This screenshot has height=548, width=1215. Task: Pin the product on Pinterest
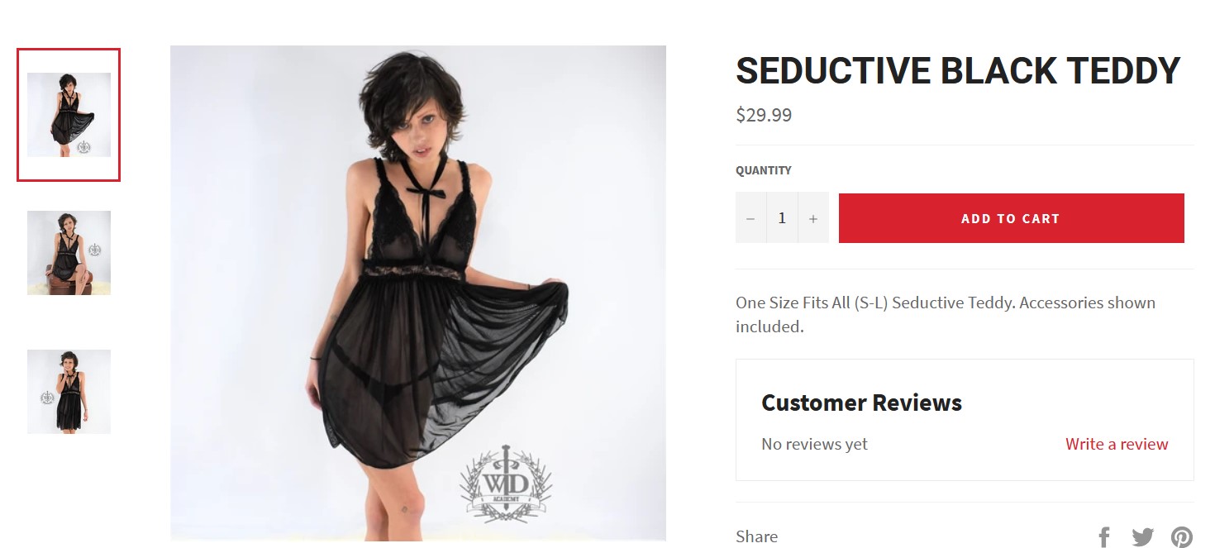tap(1182, 537)
